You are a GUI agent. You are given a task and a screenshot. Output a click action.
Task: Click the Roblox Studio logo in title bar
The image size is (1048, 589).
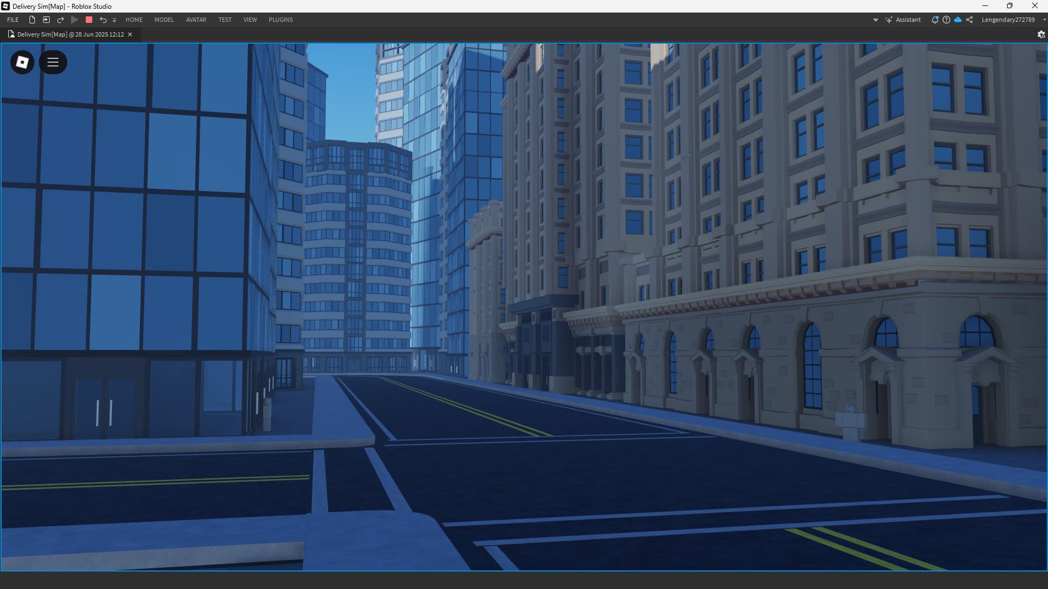(5, 6)
